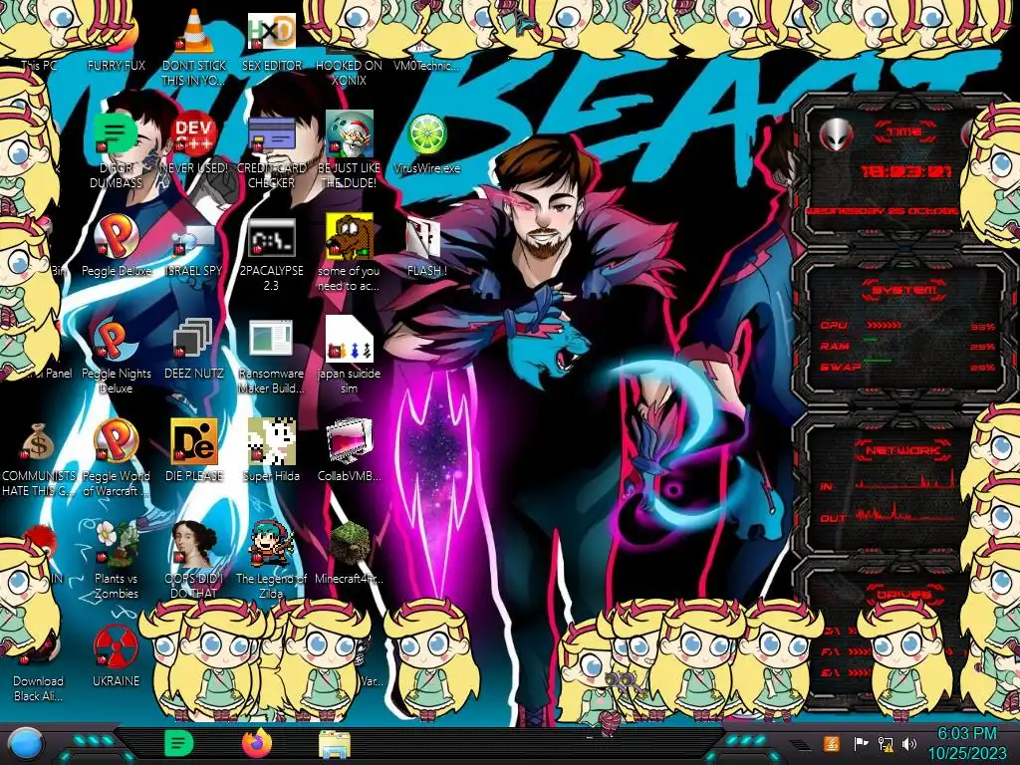Open File Explorer from the taskbar
Screen dimensions: 1020x765
[x=335, y=743]
